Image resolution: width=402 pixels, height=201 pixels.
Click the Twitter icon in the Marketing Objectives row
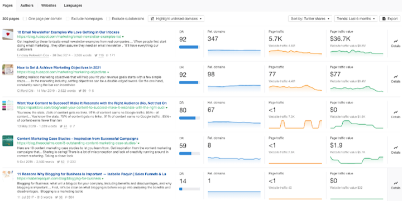[80, 91]
